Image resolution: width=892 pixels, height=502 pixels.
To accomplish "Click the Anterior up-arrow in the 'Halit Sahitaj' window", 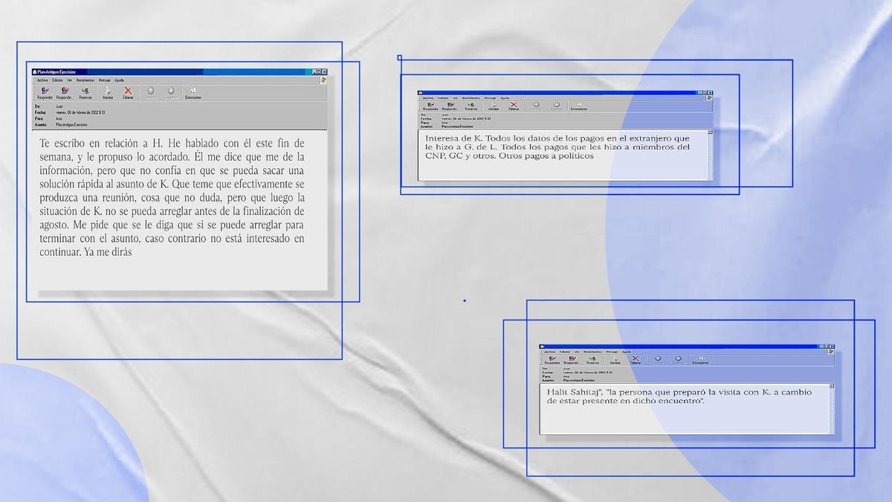I will [658, 360].
